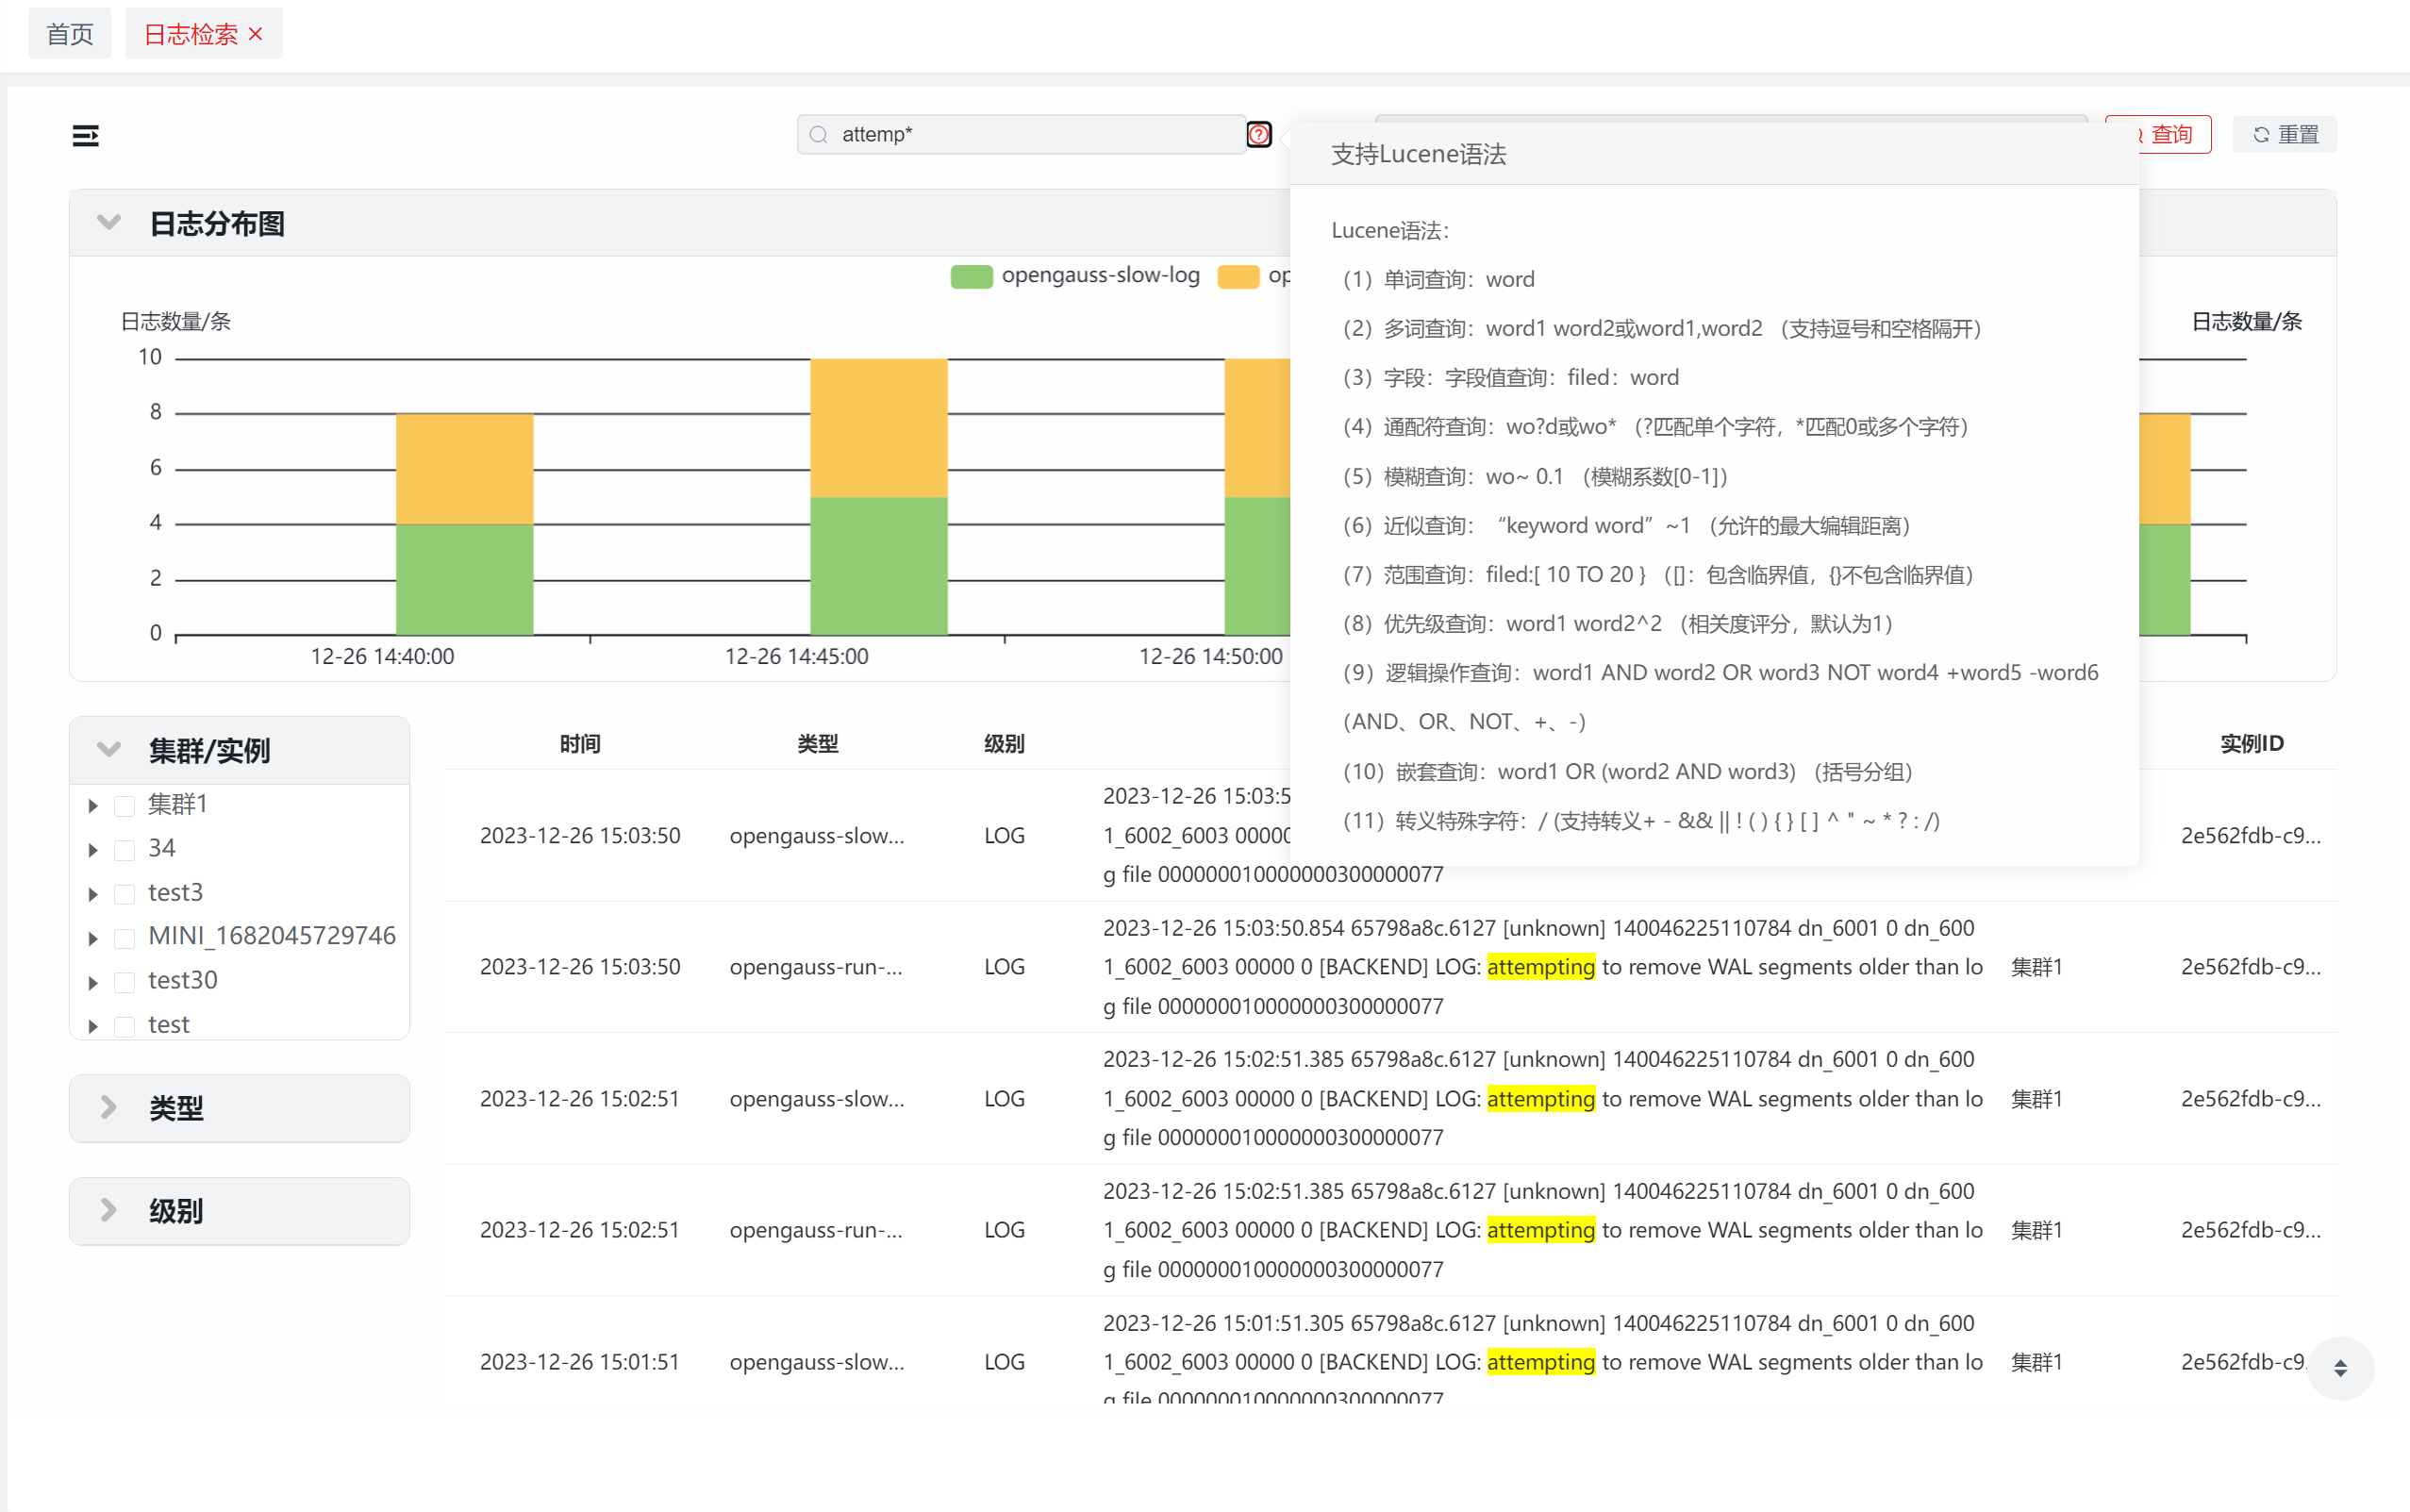Click the Lucene syntax help icon
Screen dimensions: 2410x1512
1258,134
